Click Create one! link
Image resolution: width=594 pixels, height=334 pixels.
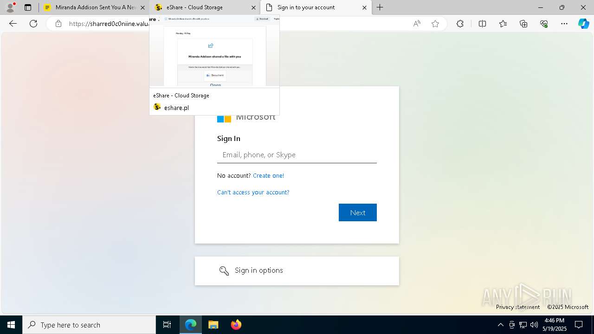[268, 175]
